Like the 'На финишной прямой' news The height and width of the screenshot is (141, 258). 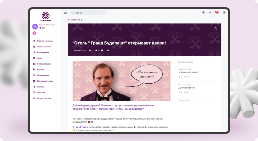pyautogui.click(x=179, y=77)
